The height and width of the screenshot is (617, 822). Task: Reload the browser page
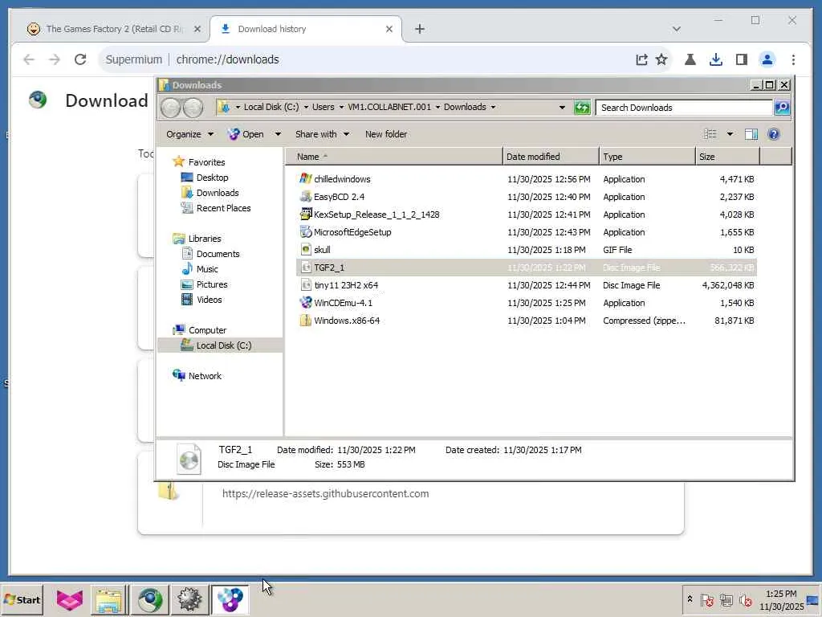(x=80, y=59)
